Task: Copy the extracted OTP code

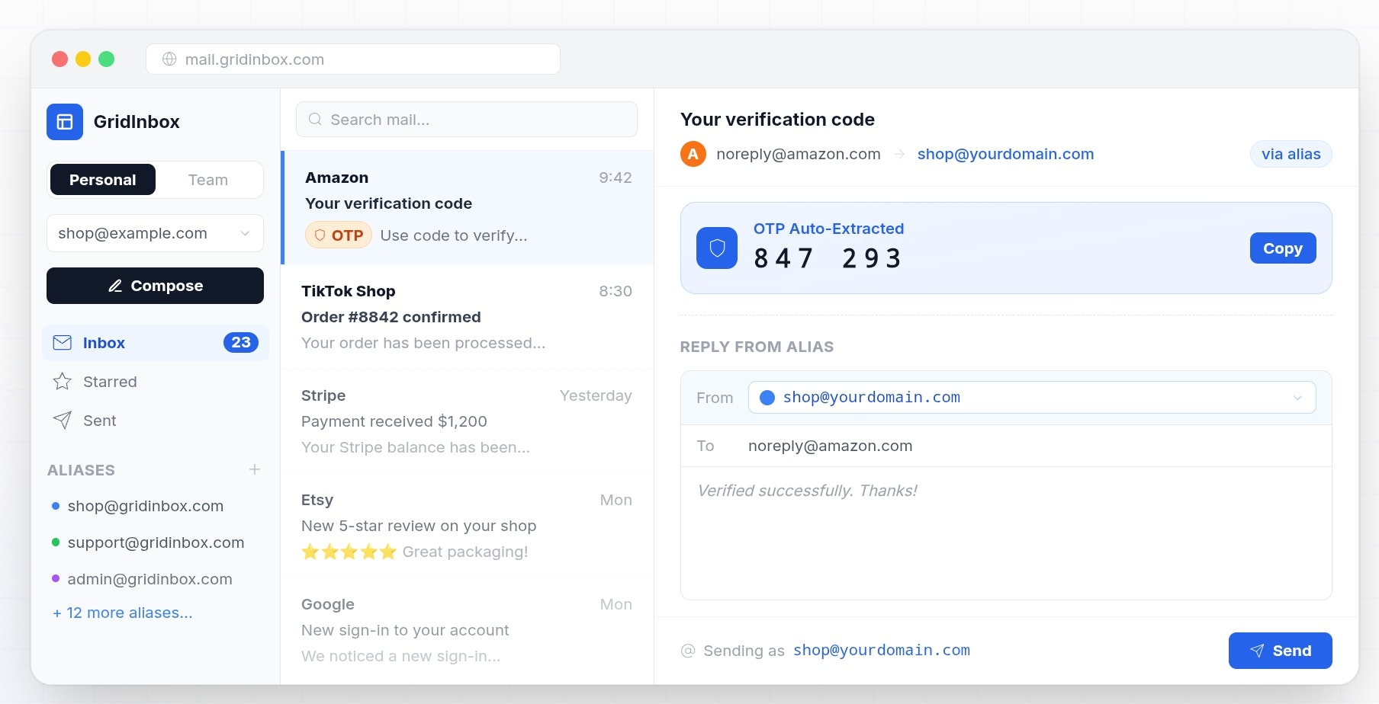Action: pos(1283,248)
